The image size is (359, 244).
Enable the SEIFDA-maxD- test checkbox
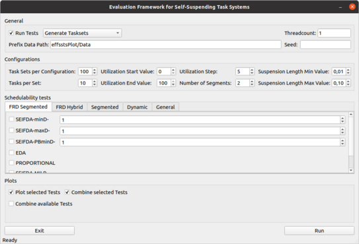(x=11, y=130)
